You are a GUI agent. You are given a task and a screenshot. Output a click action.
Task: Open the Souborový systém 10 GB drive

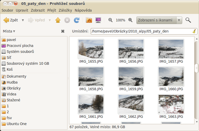(34, 63)
